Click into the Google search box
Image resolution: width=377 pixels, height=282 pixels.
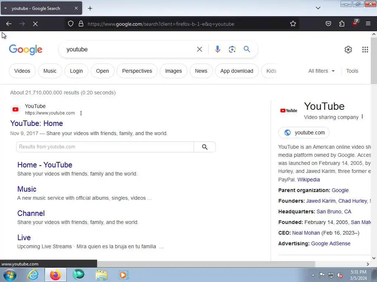130,50
